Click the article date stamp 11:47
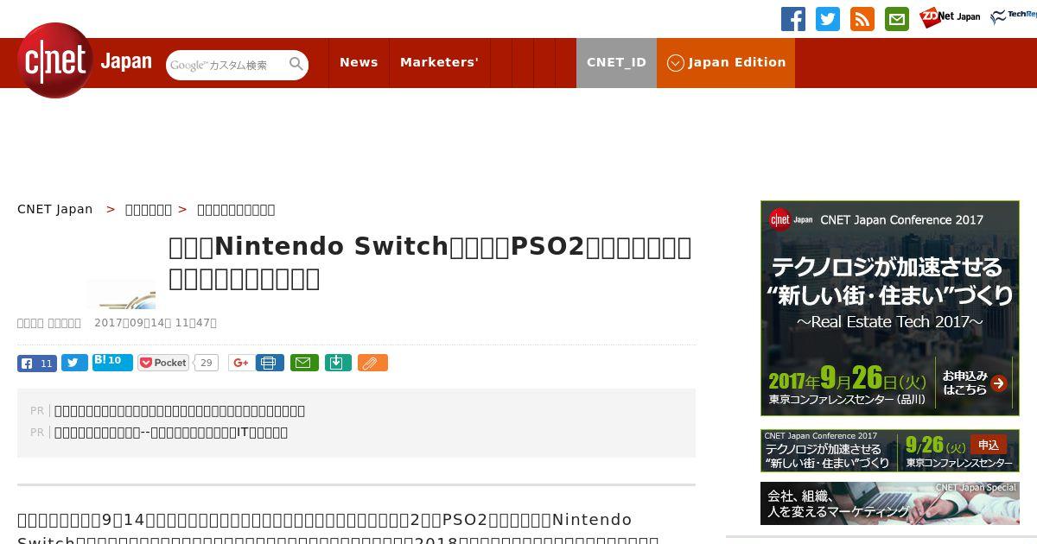The height and width of the screenshot is (544, 1037). coord(156,323)
